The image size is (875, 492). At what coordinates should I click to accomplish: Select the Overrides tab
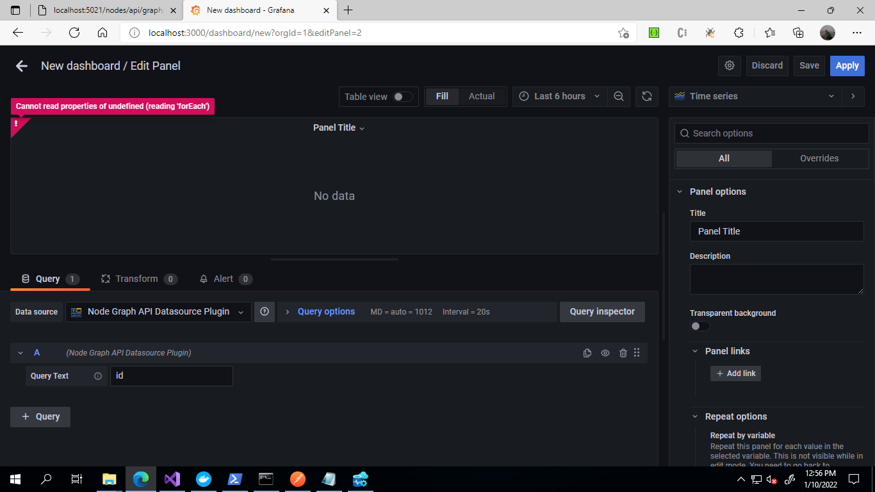[x=819, y=158]
